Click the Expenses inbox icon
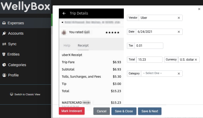 coord(4,23)
